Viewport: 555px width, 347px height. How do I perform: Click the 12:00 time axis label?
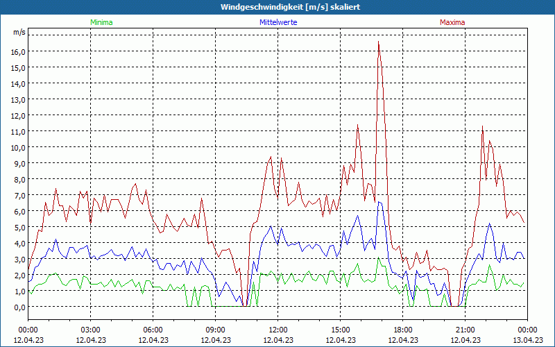pyautogui.click(x=278, y=330)
